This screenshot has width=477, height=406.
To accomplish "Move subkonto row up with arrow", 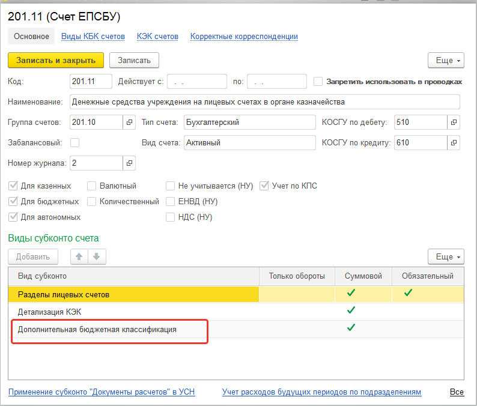I will [x=79, y=257].
